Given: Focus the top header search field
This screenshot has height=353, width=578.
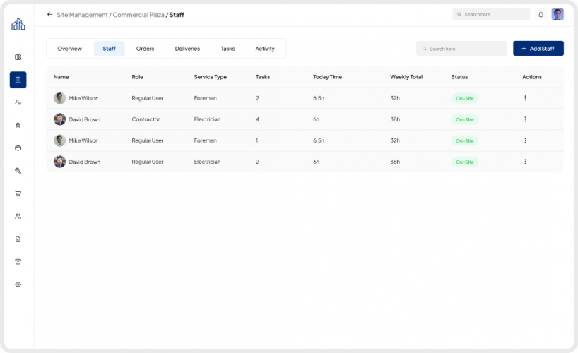Looking at the screenshot, I should tap(491, 14).
